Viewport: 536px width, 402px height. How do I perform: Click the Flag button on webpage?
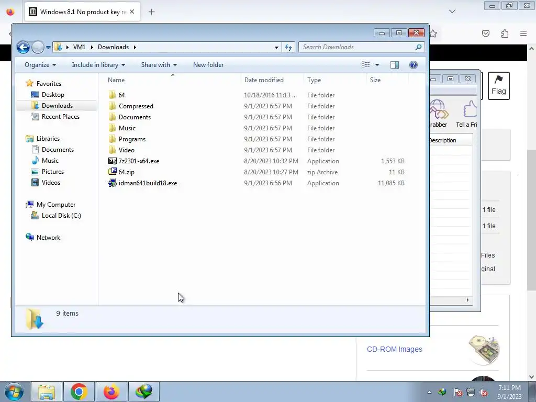click(499, 86)
